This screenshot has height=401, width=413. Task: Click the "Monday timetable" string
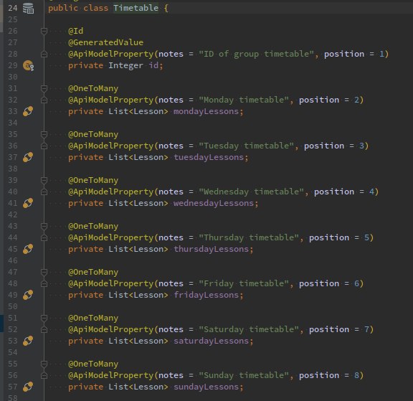coord(244,100)
